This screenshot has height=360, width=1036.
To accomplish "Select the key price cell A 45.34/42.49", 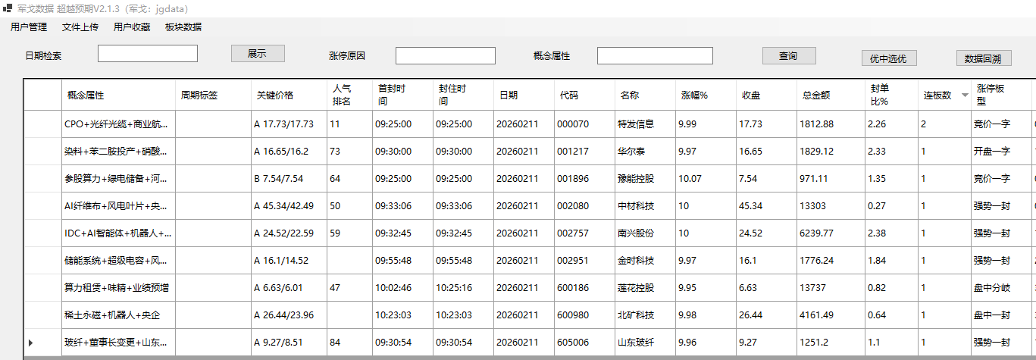I will [289, 206].
